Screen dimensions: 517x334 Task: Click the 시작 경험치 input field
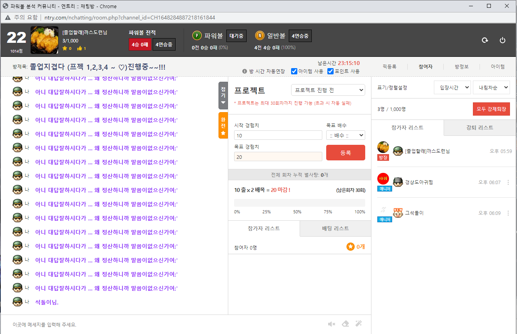coord(278,135)
